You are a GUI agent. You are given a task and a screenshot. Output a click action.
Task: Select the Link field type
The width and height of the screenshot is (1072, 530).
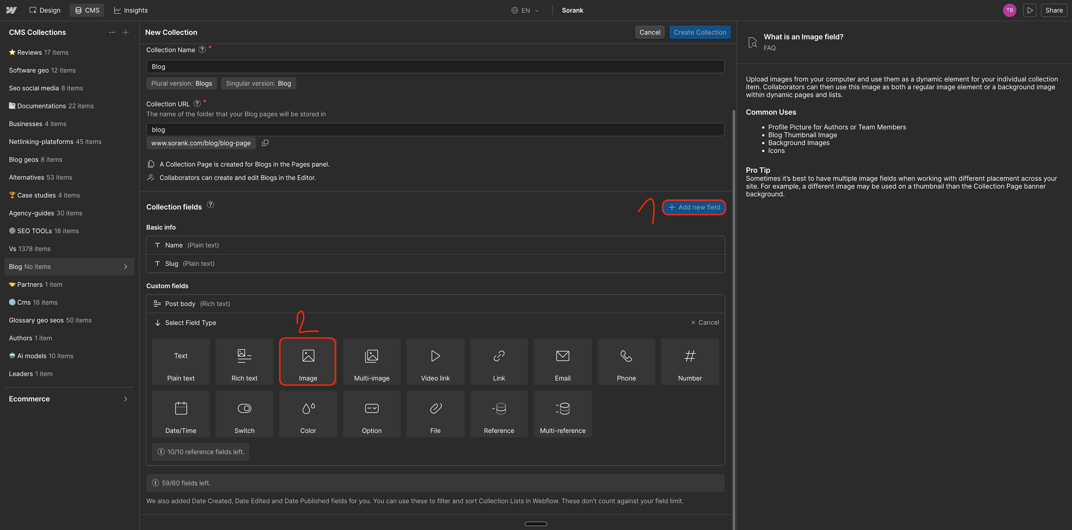point(499,361)
